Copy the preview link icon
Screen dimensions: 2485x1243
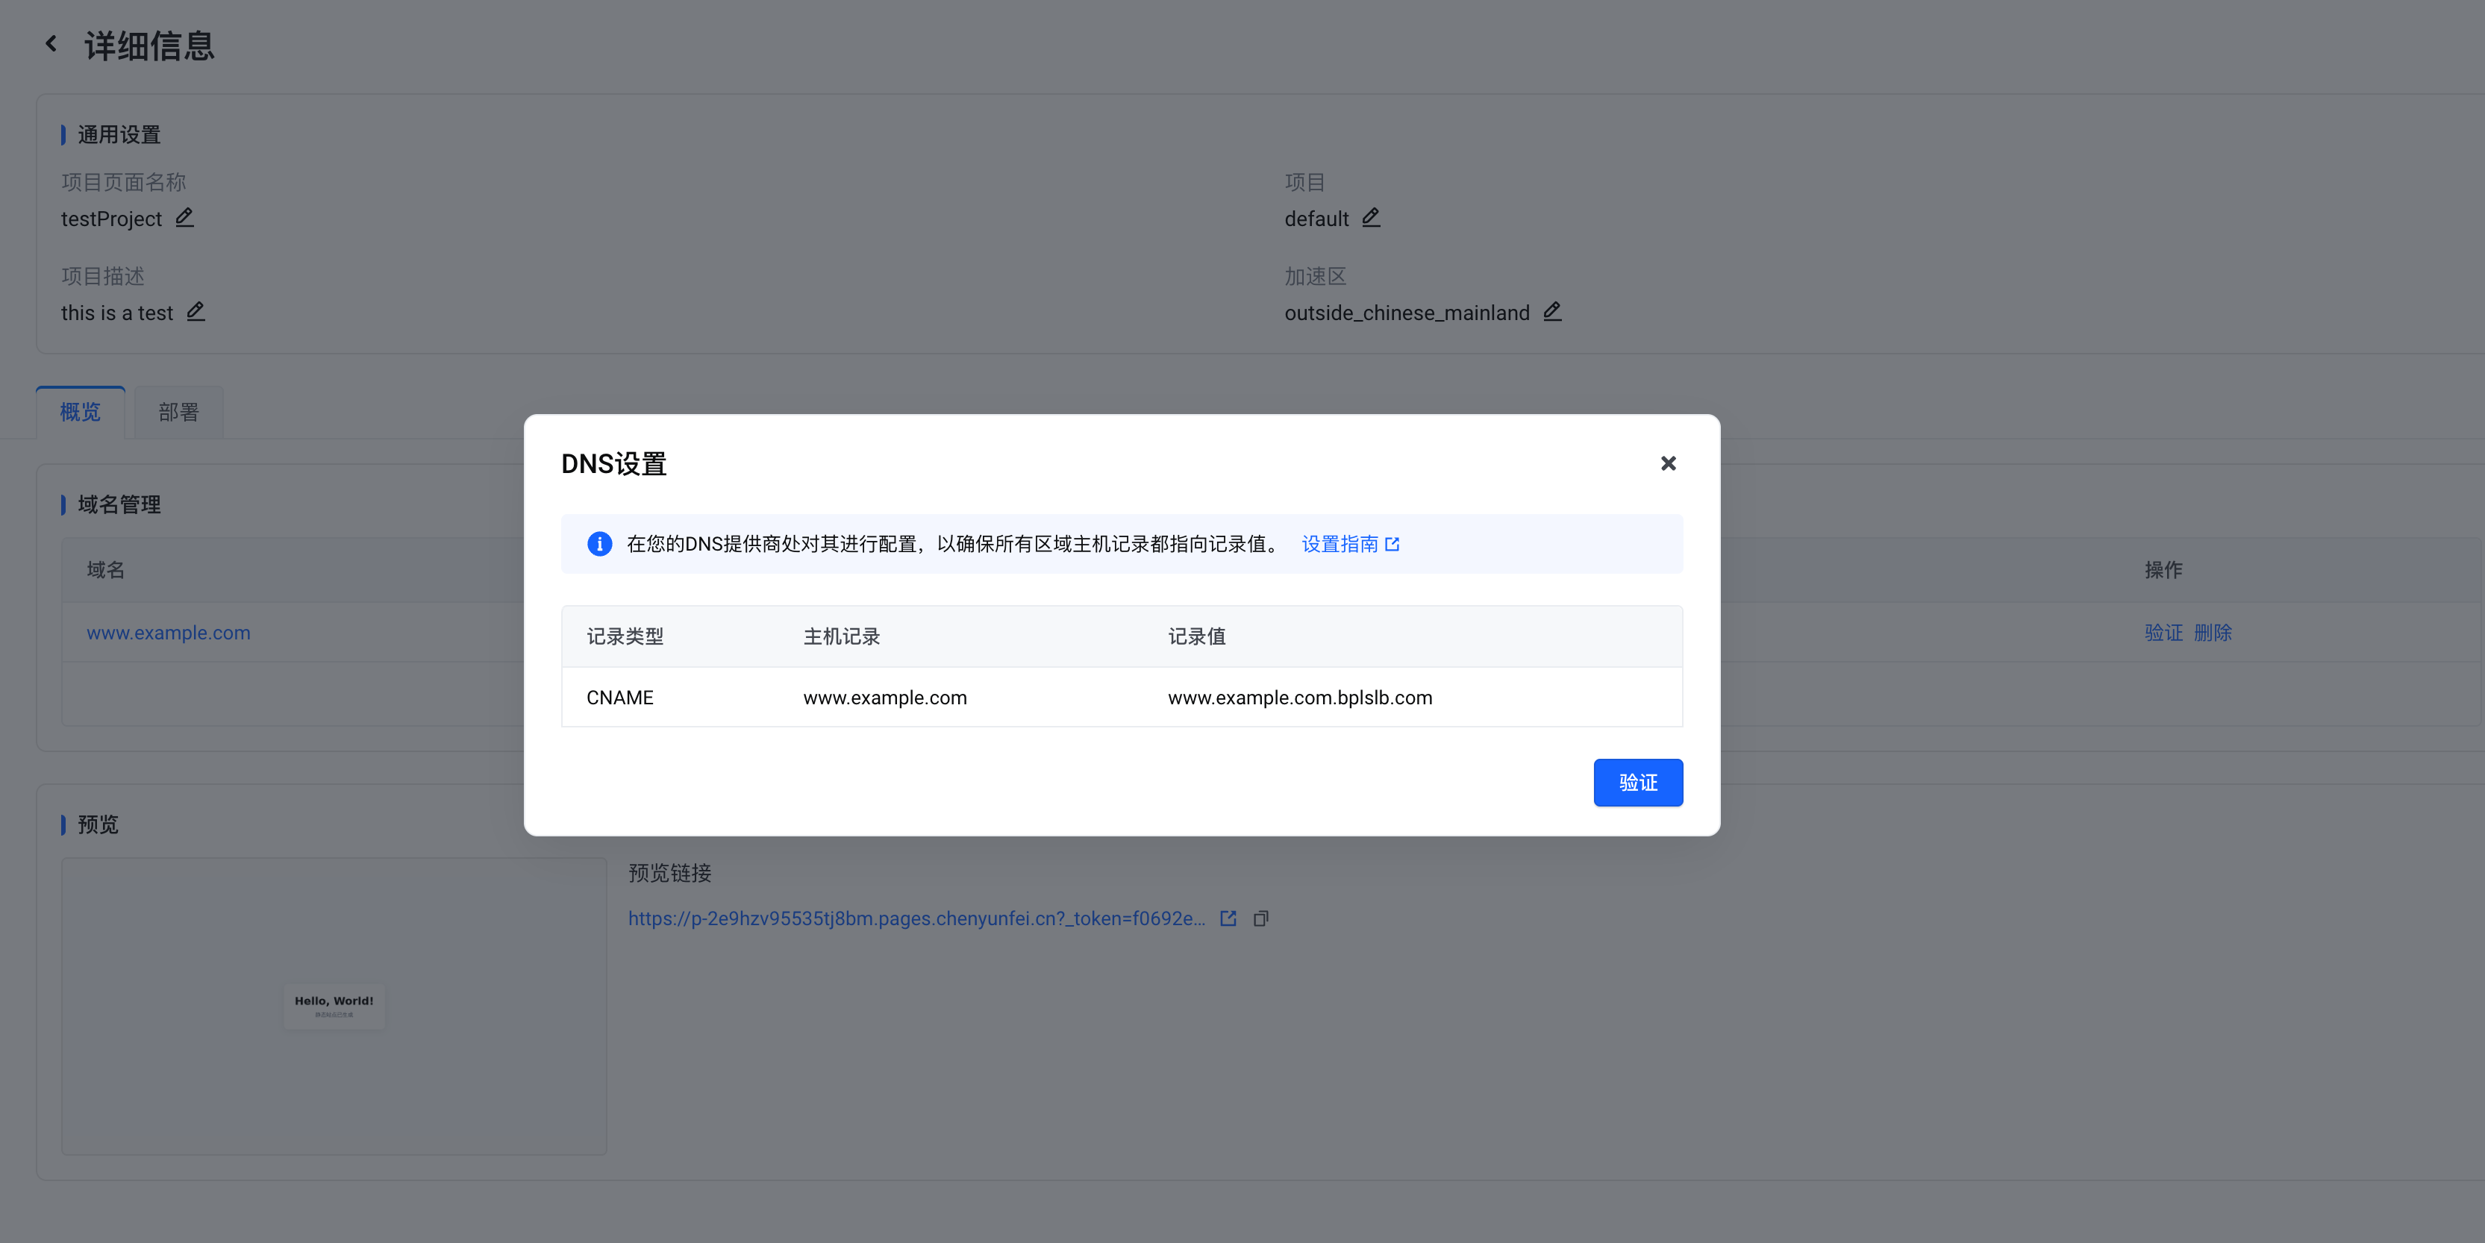1260,918
